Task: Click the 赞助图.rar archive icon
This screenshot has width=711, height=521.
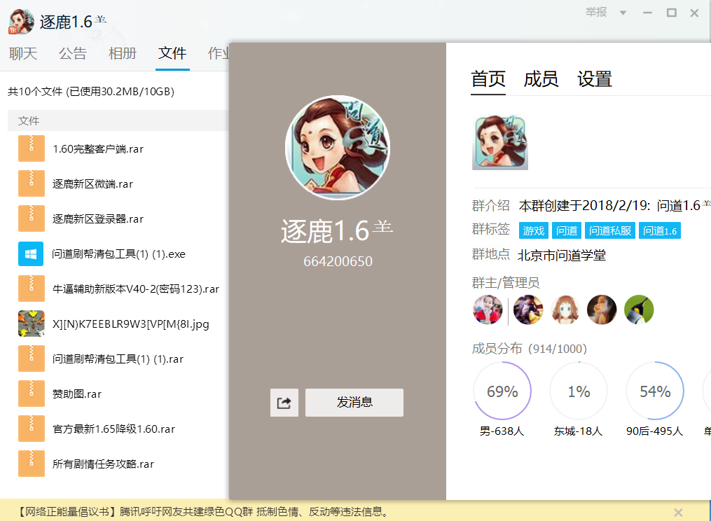Action: coord(32,394)
